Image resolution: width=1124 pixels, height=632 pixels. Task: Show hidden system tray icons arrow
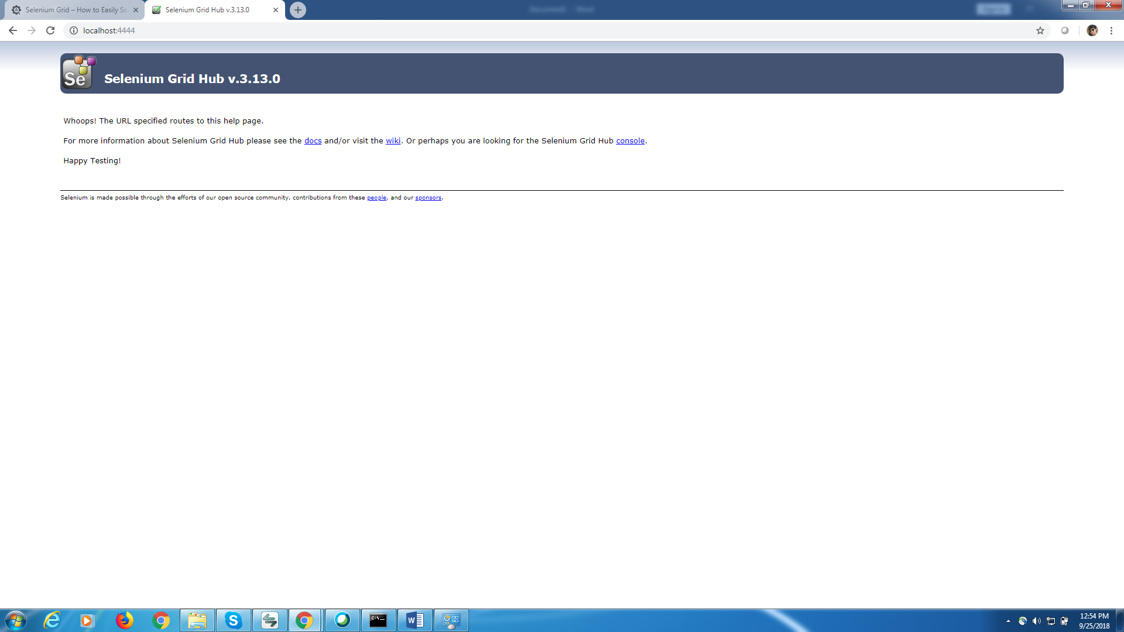tap(1008, 621)
